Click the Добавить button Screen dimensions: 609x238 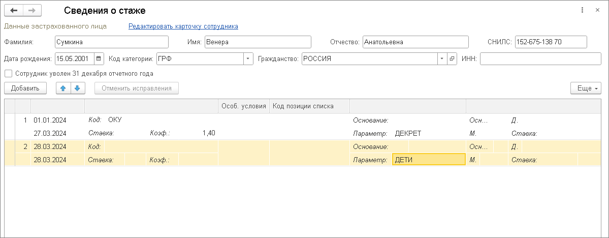tap(25, 88)
